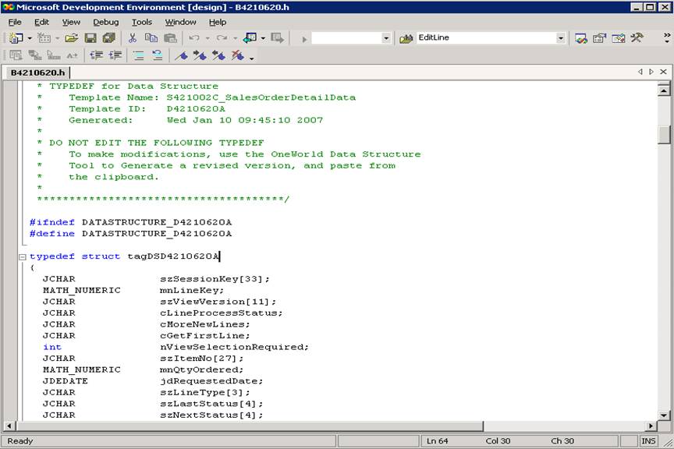
Task: Expand the EditLine combo box dropdown arrow
Action: (561, 39)
